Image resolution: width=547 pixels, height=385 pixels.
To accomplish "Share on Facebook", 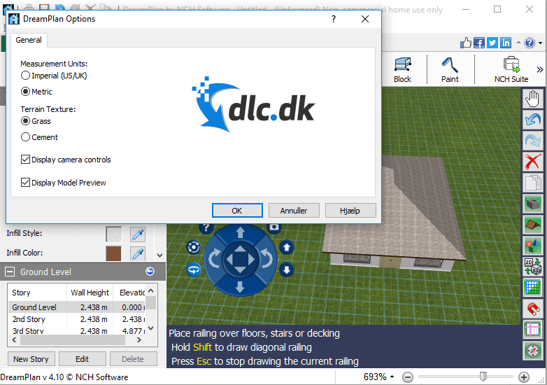I will tap(479, 43).
